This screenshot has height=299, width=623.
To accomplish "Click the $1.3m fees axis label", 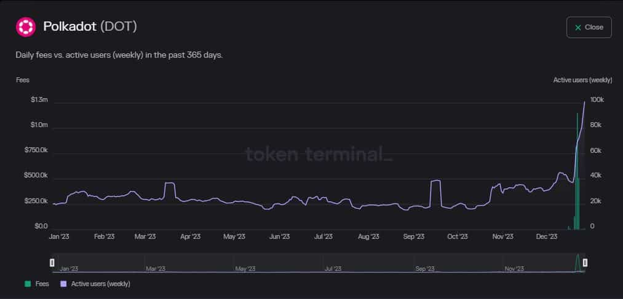I will pyautogui.click(x=39, y=99).
